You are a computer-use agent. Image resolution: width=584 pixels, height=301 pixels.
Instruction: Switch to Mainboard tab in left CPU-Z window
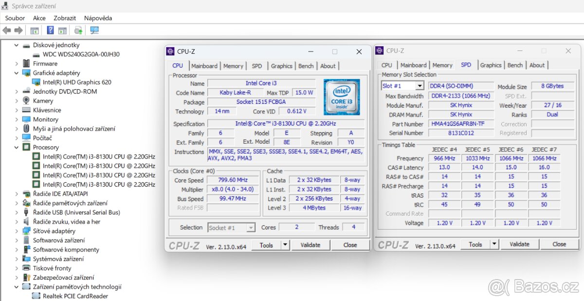[204, 66]
